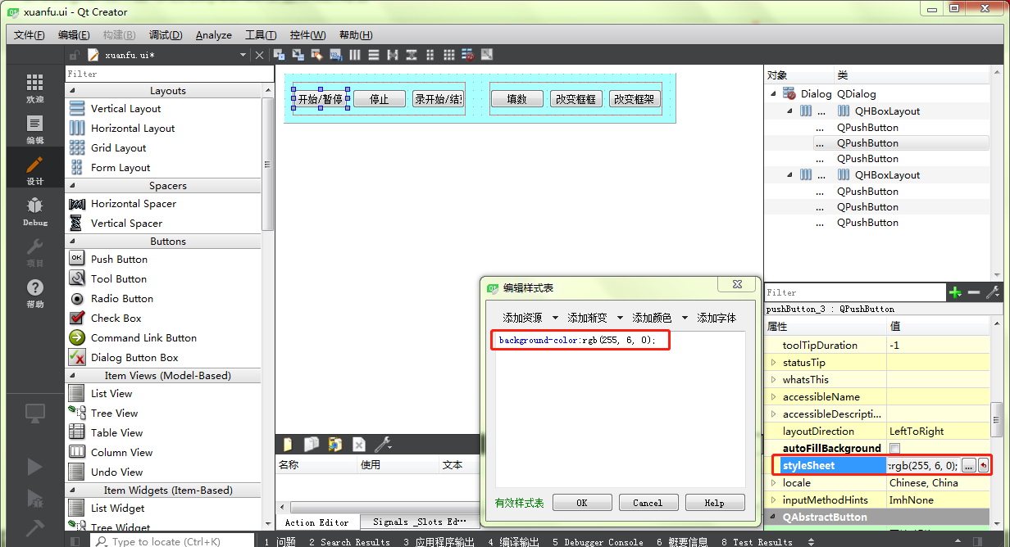Image resolution: width=1010 pixels, height=547 pixels.
Task: Click the Lay Out in a Grid icon
Action: click(x=448, y=54)
